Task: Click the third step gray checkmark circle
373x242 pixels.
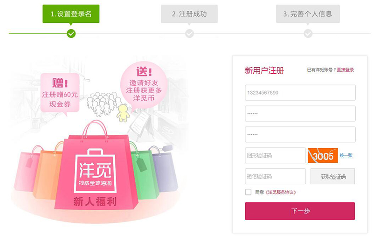Action: [x=308, y=34]
